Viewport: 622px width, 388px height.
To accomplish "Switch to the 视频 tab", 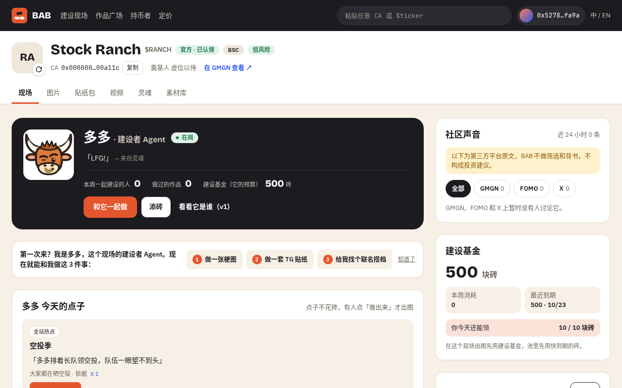I will 117,93.
